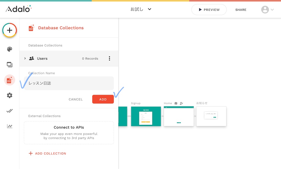The image size is (281, 169).
Task: Open the add component plus button
Action: (x=10, y=30)
